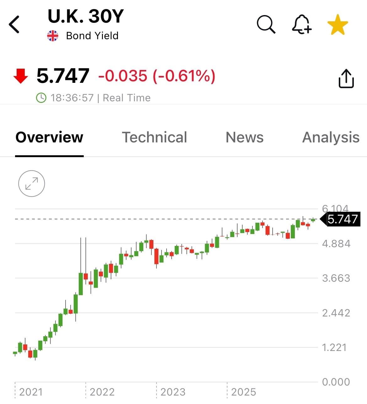Toggle the yellow favorite star

pos(338,24)
